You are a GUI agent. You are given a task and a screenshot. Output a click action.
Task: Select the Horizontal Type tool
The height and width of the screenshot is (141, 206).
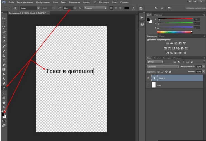pos(4,88)
